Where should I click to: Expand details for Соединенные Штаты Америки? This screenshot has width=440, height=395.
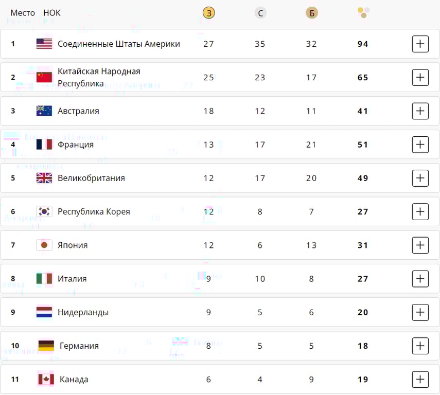[x=420, y=44]
